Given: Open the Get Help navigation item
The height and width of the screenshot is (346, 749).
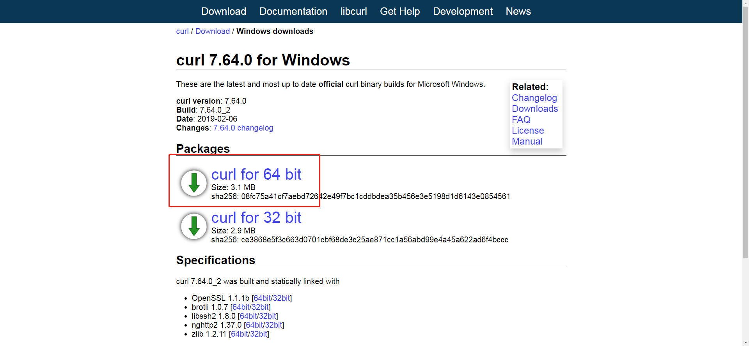Looking at the screenshot, I should (x=399, y=11).
